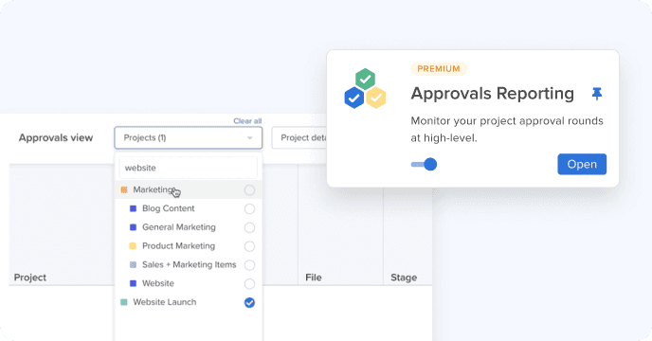Click the yellow square next to Product Marketing

click(133, 246)
